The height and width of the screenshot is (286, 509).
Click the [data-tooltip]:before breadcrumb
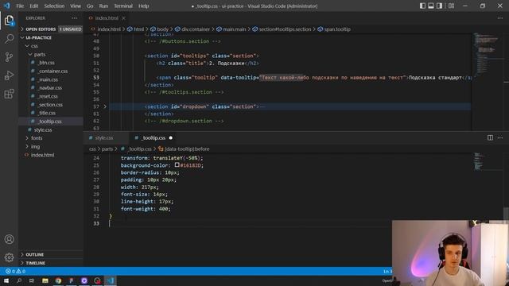pos(187,149)
